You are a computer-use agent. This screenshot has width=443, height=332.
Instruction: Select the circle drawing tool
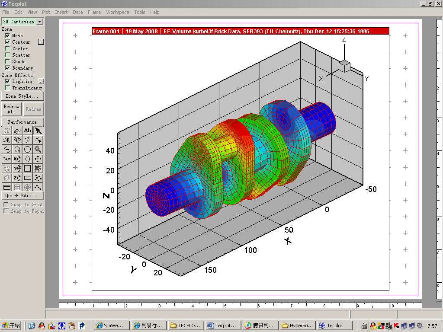[27, 149]
